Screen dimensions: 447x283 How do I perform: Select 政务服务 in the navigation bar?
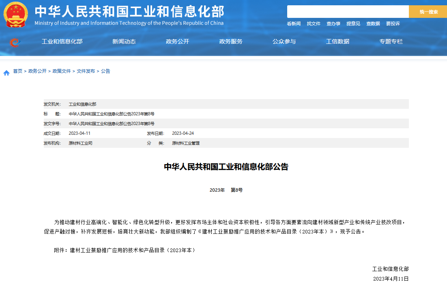pyautogui.click(x=230, y=41)
